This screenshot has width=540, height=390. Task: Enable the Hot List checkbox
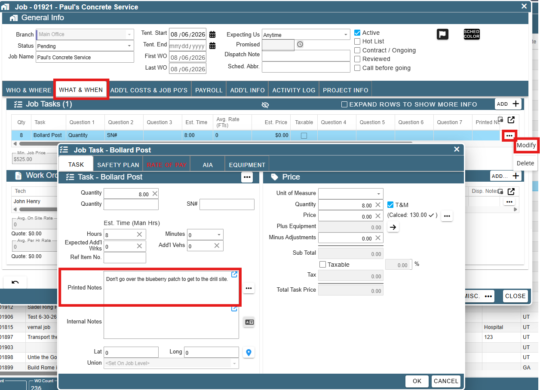357,41
